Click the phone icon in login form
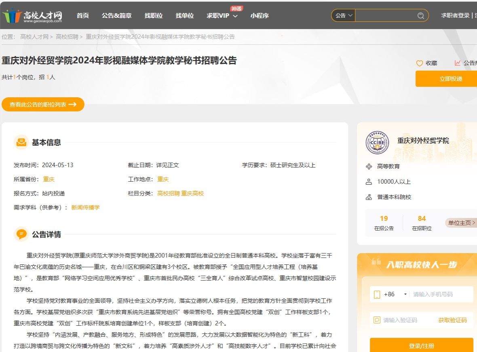 [377, 294]
